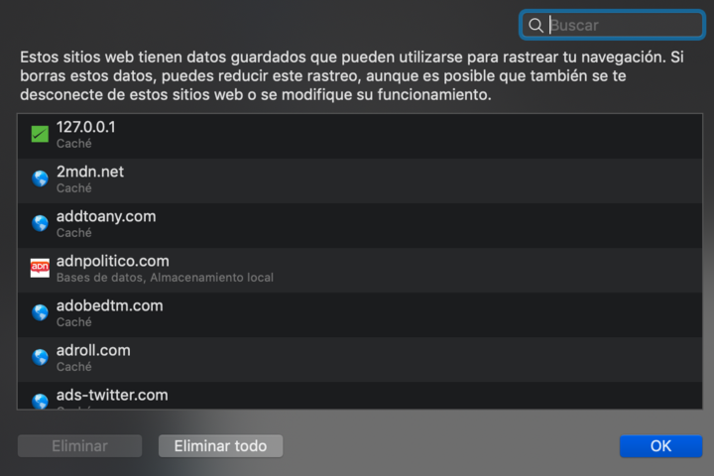Click the Caché label under adobedtm.com
Screen dimensions: 714x476
(x=73, y=322)
